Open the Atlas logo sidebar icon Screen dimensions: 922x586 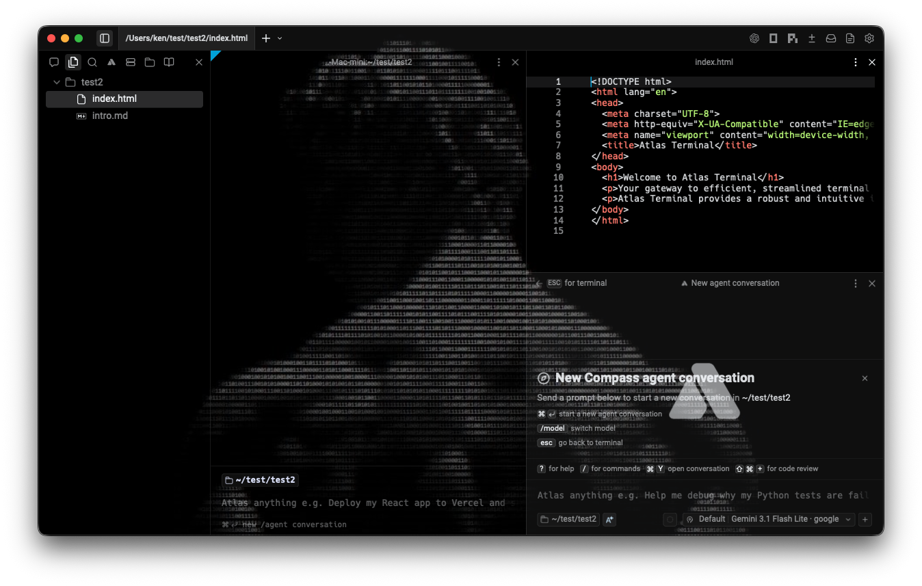click(x=111, y=62)
